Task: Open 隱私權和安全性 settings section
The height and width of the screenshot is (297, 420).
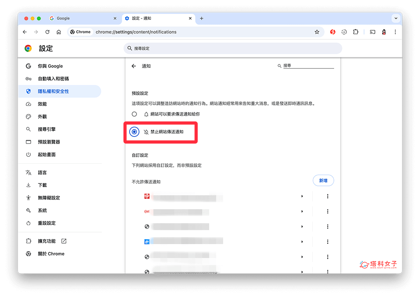Action: point(60,91)
